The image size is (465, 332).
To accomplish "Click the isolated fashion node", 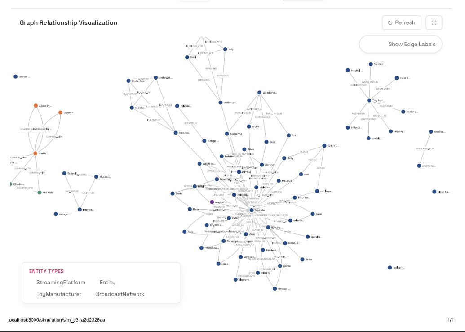I will pyautogui.click(x=15, y=76).
